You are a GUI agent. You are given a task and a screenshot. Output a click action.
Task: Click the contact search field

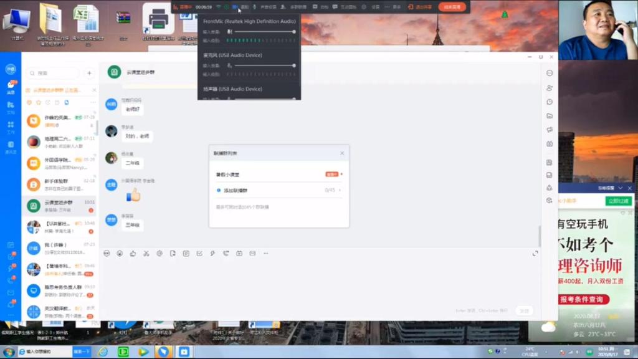(x=52, y=74)
